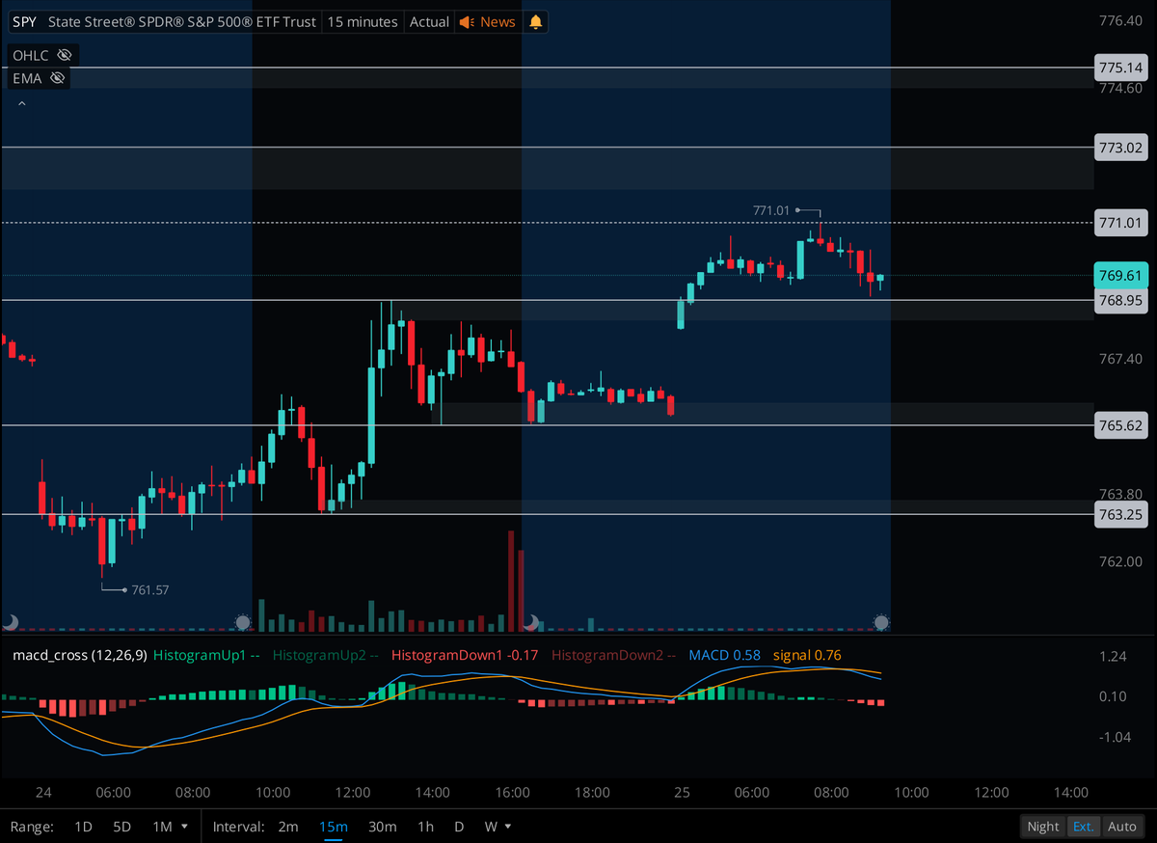Image resolution: width=1157 pixels, height=843 pixels.
Task: Click the 775.14 price line label
Action: [x=1120, y=68]
